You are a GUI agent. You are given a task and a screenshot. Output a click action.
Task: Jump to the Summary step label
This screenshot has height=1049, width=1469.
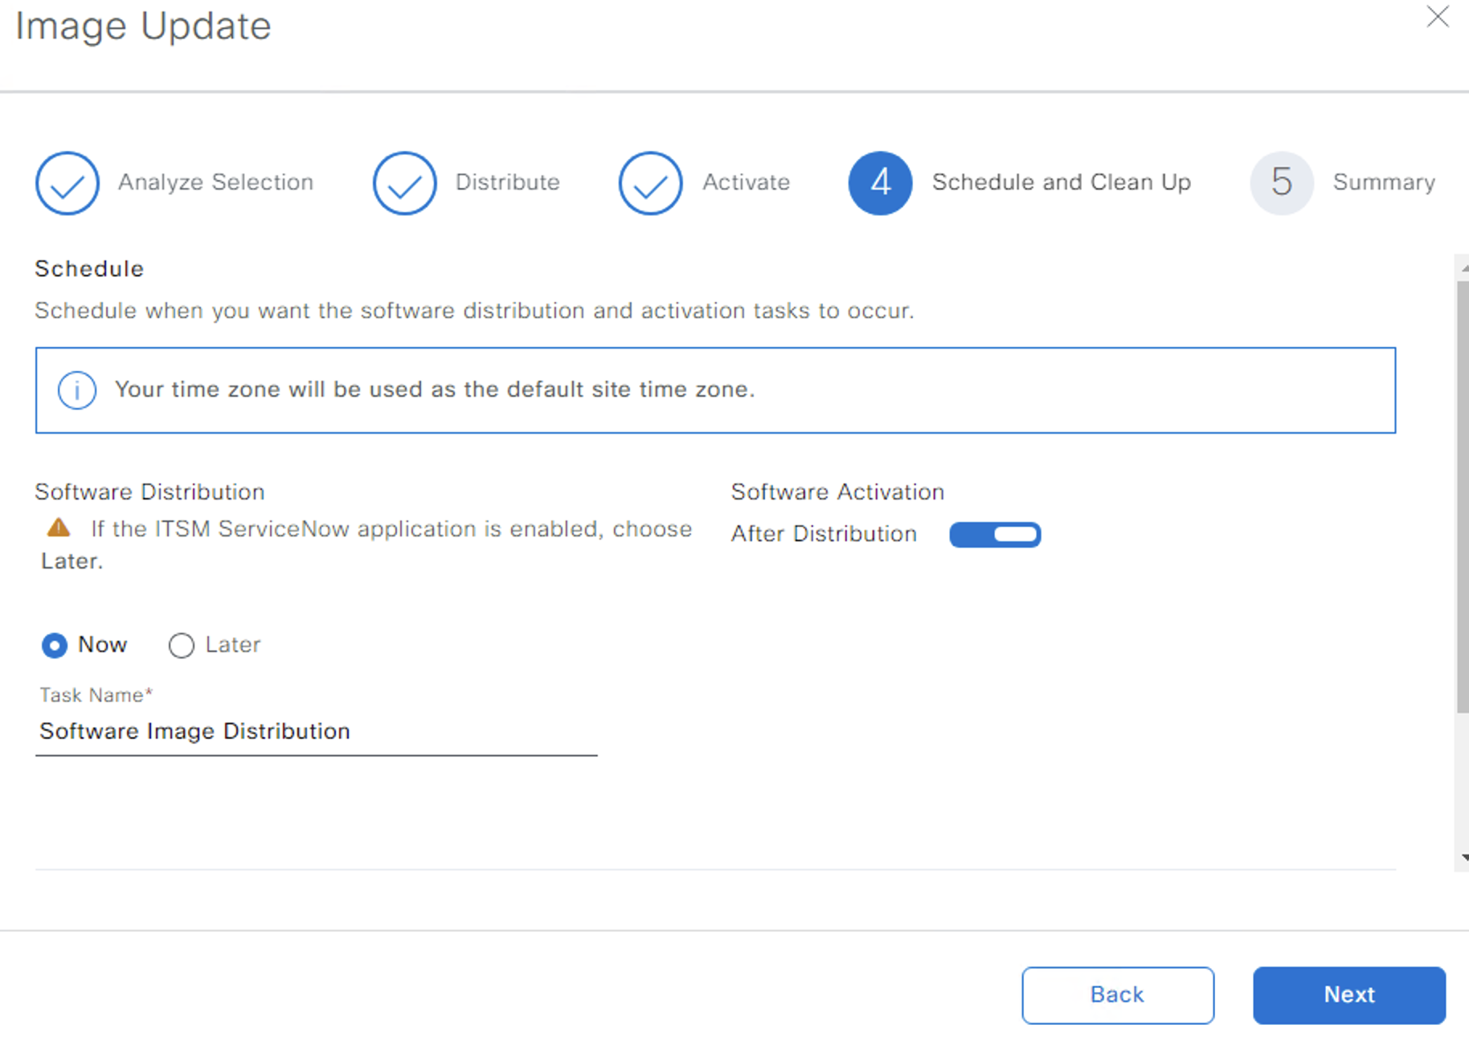1384,182
